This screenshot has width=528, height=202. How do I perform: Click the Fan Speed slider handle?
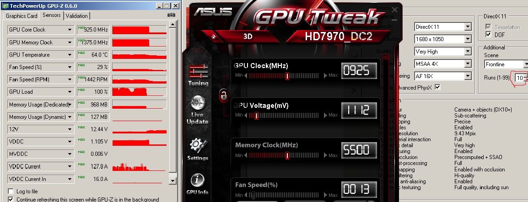[x=253, y=195]
